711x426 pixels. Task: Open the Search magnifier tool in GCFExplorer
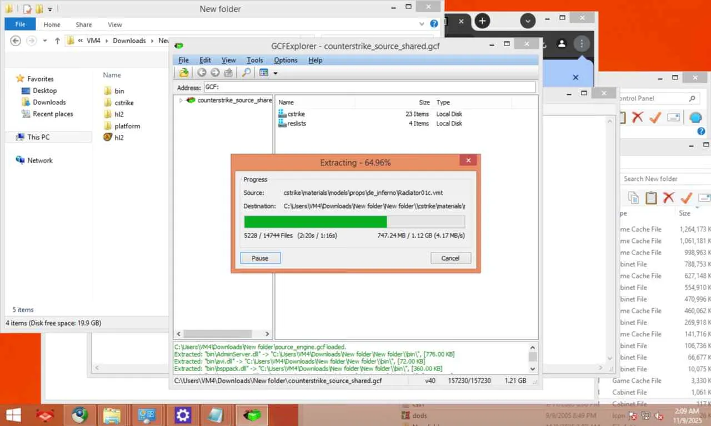[x=246, y=73]
